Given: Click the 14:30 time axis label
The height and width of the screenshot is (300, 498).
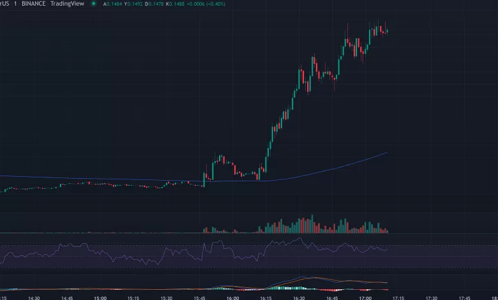Looking at the screenshot, I should [34, 297].
